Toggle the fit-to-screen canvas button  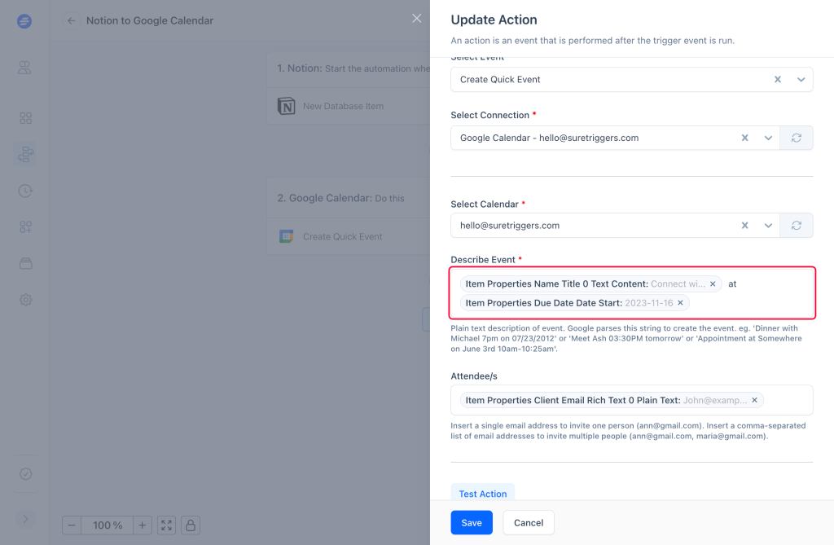click(166, 525)
